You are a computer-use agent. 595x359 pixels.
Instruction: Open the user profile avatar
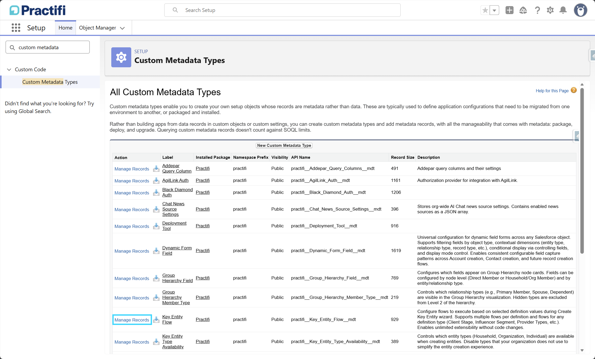pyautogui.click(x=581, y=10)
